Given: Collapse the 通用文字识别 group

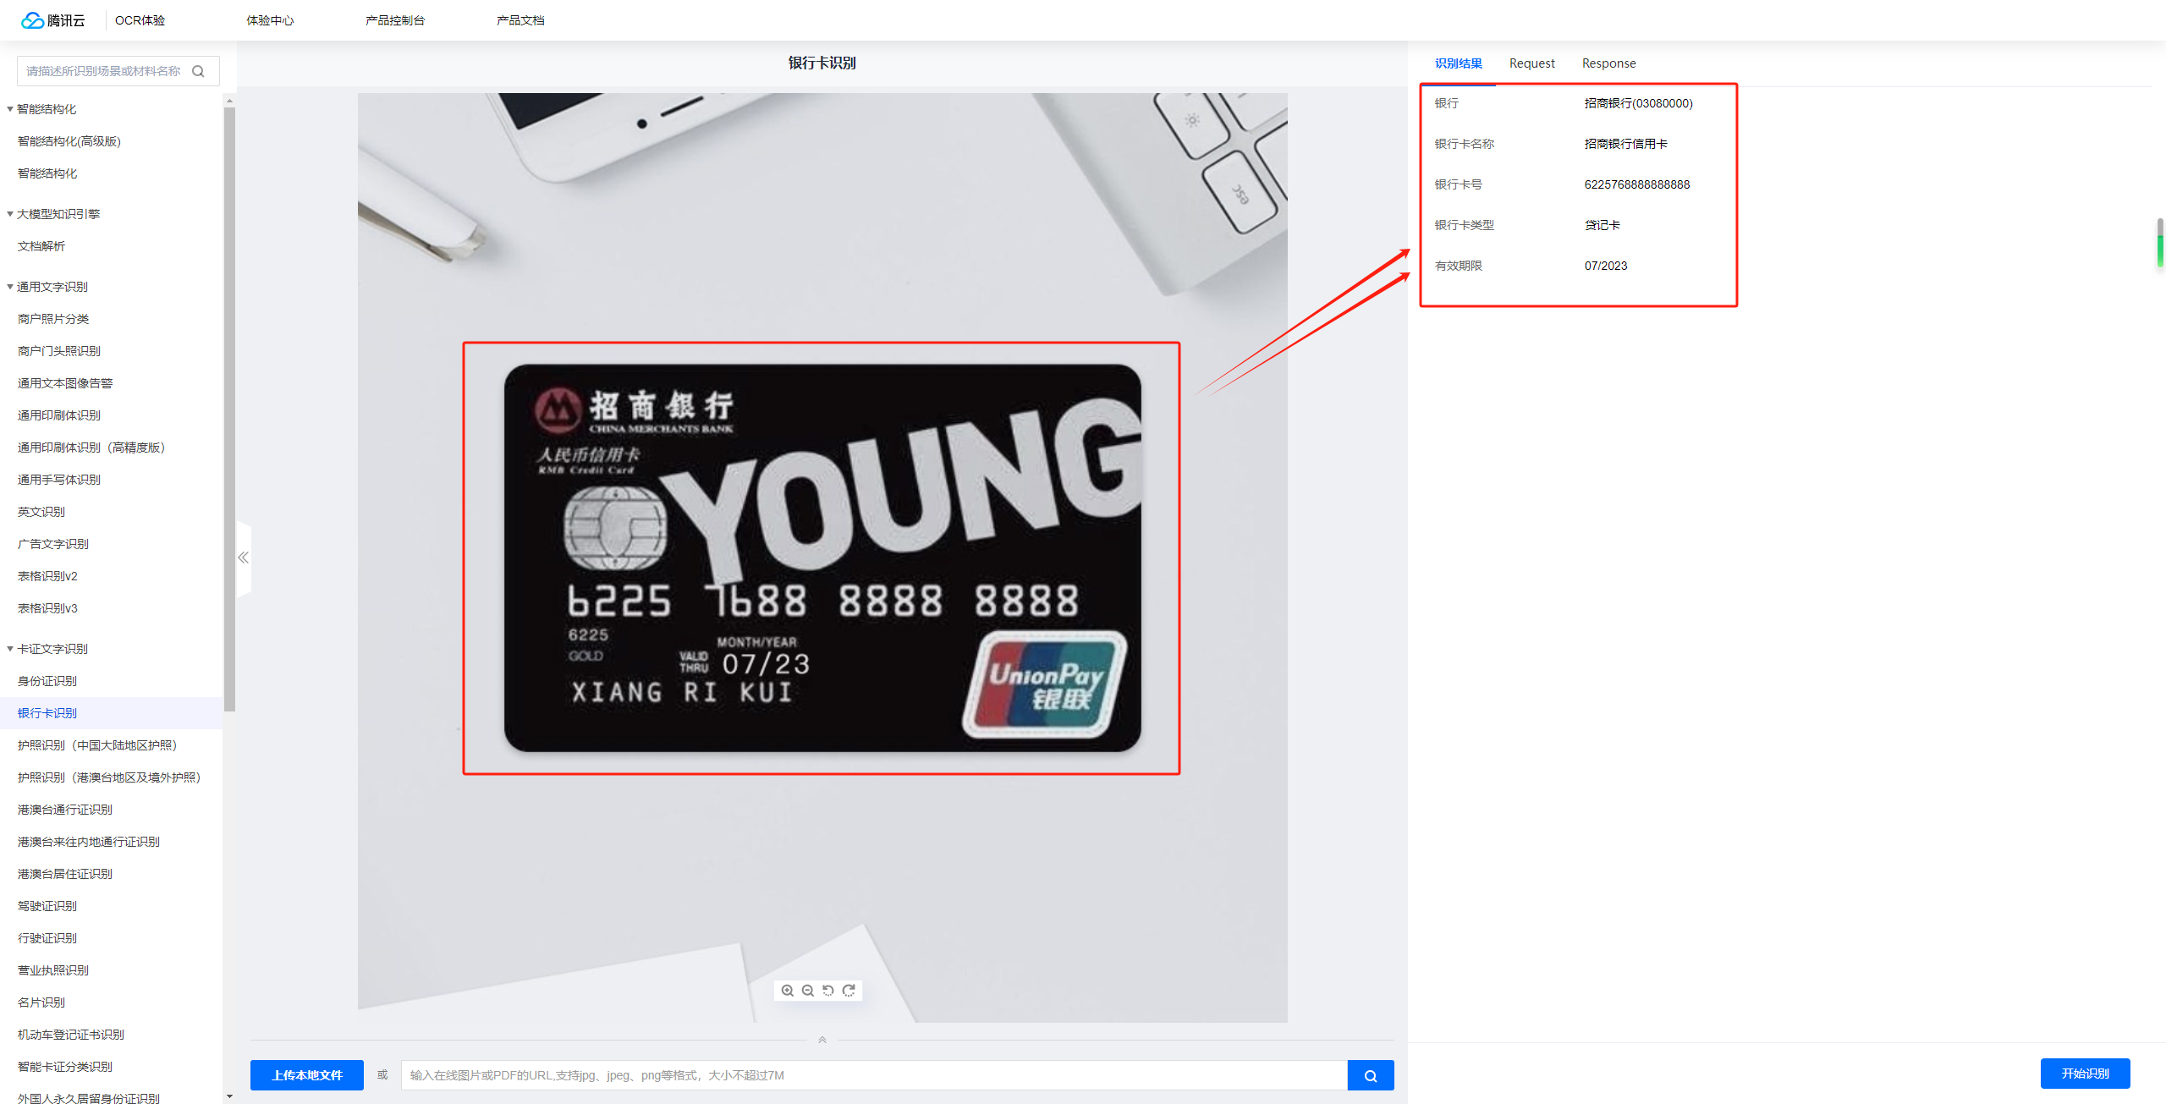Looking at the screenshot, I should (10, 287).
